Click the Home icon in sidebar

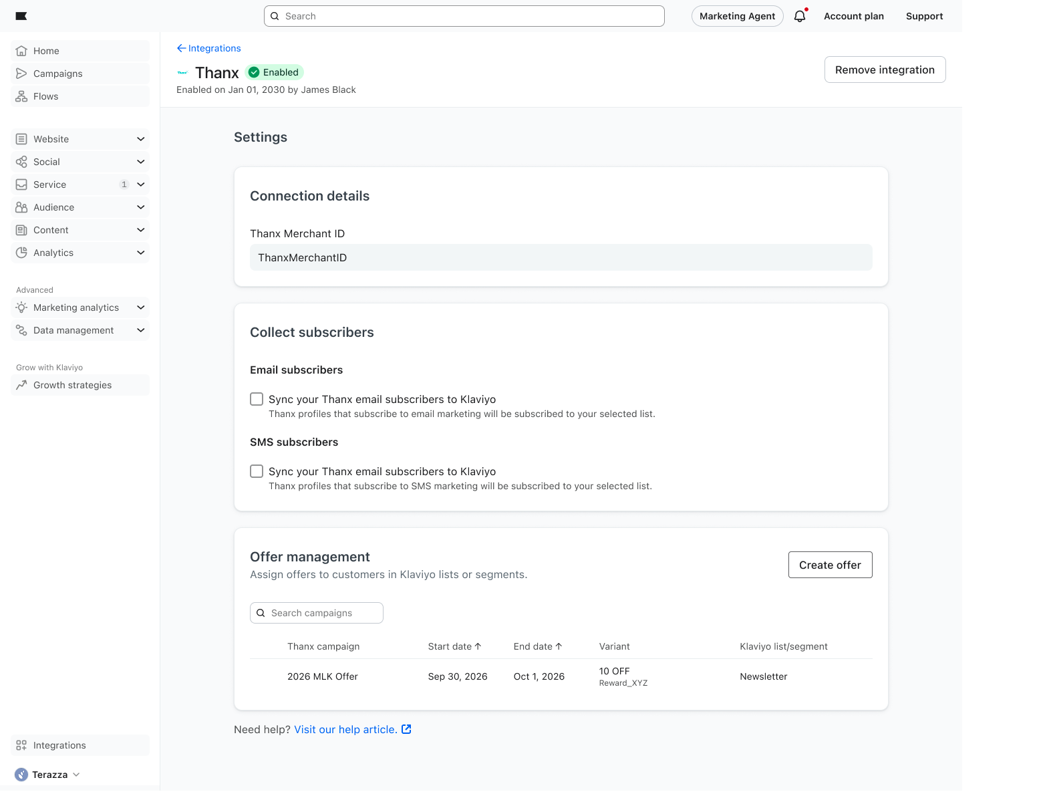coord(21,51)
